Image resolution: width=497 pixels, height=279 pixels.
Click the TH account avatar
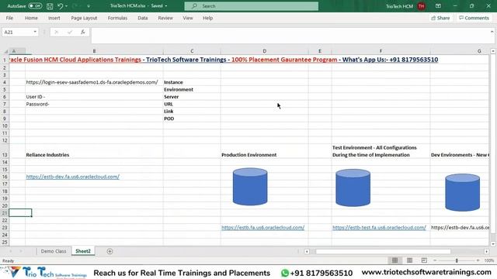coord(421,6)
